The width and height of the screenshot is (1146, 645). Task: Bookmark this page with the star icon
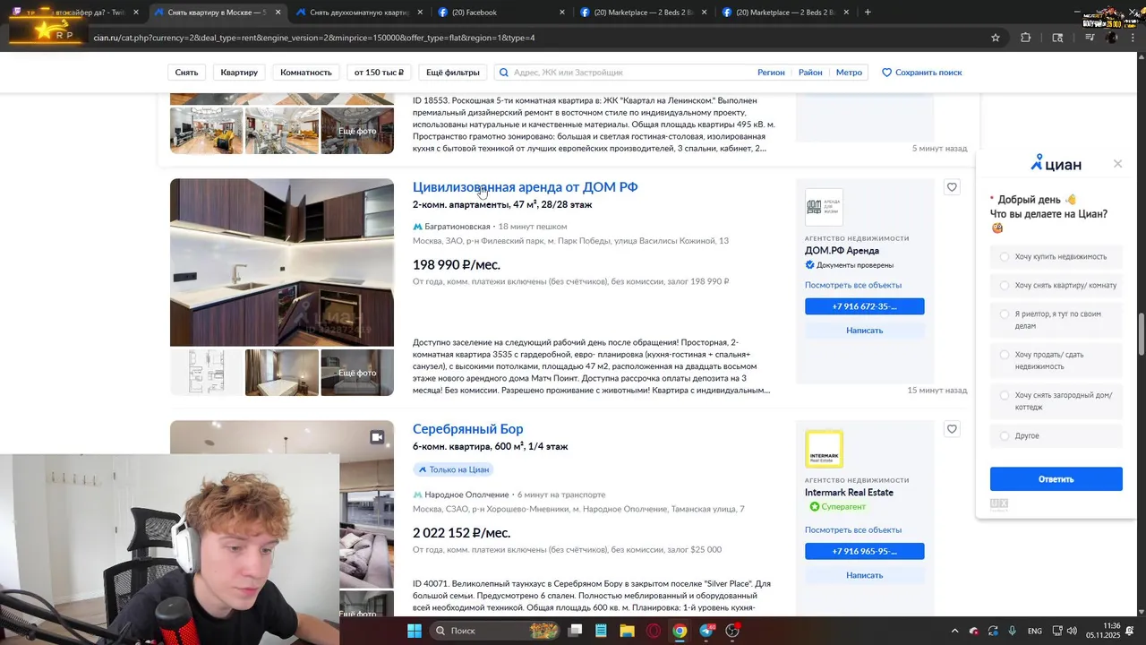(x=996, y=38)
